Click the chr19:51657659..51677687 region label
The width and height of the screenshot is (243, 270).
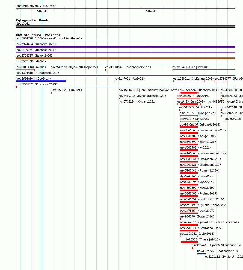pos(36,6)
